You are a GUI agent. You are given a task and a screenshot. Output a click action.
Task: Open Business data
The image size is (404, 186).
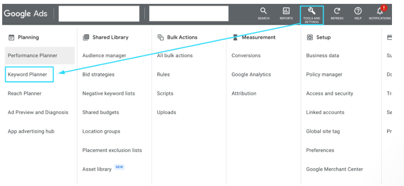click(x=322, y=55)
